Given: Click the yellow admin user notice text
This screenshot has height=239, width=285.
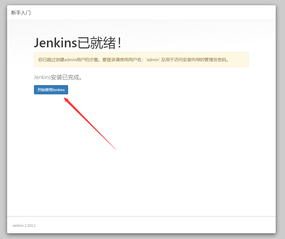Looking at the screenshot, I should pyautogui.click(x=134, y=60).
